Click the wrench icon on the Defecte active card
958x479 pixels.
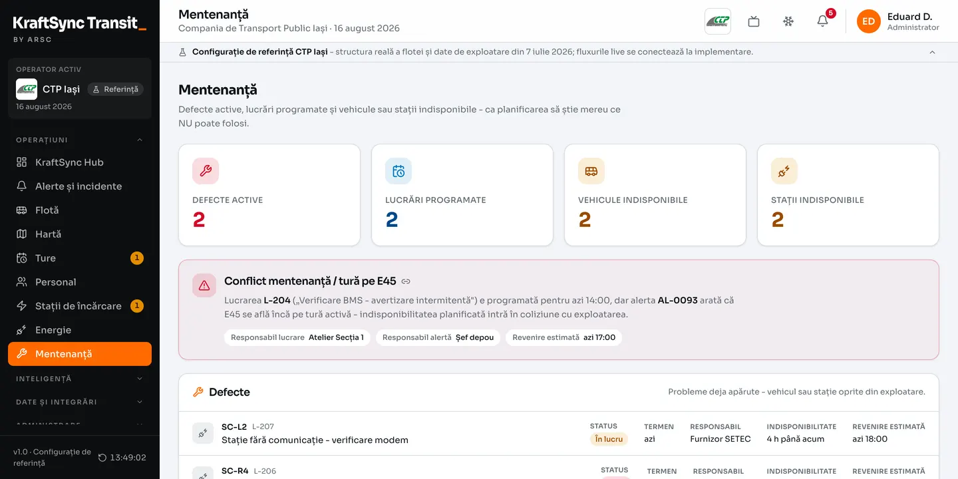206,171
